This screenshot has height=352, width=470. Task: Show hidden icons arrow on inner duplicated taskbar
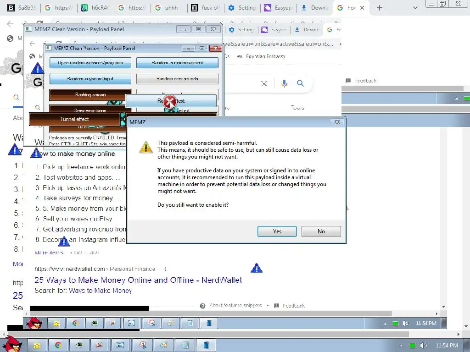click(385, 324)
